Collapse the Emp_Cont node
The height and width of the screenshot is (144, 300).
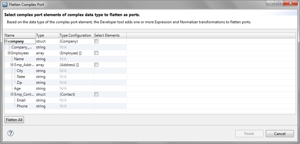[x=12, y=94]
